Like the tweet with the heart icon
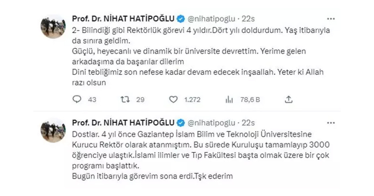The height and width of the screenshot is (196, 374). pyautogui.click(x=173, y=100)
